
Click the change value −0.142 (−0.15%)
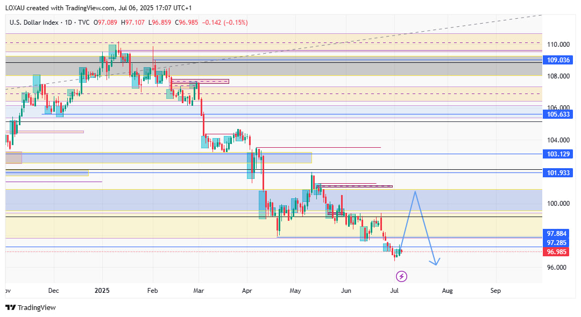pyautogui.click(x=225, y=23)
